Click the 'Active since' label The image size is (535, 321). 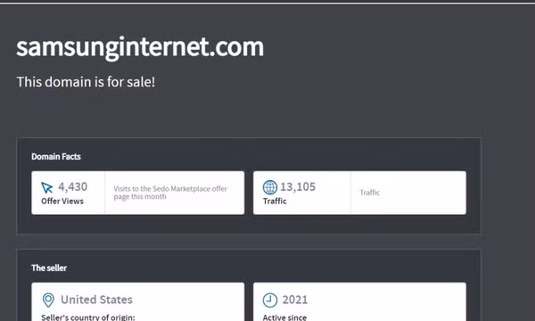coord(284,317)
